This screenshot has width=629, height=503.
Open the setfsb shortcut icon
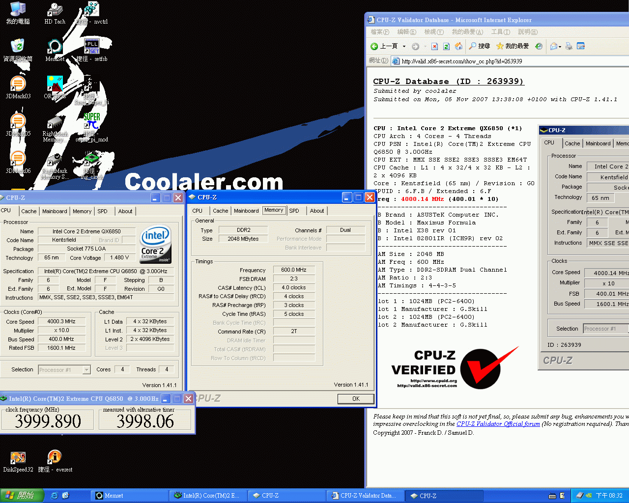pyautogui.click(x=92, y=45)
